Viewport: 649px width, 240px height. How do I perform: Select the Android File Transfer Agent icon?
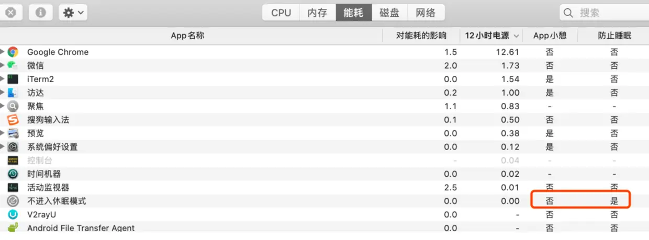(x=13, y=227)
